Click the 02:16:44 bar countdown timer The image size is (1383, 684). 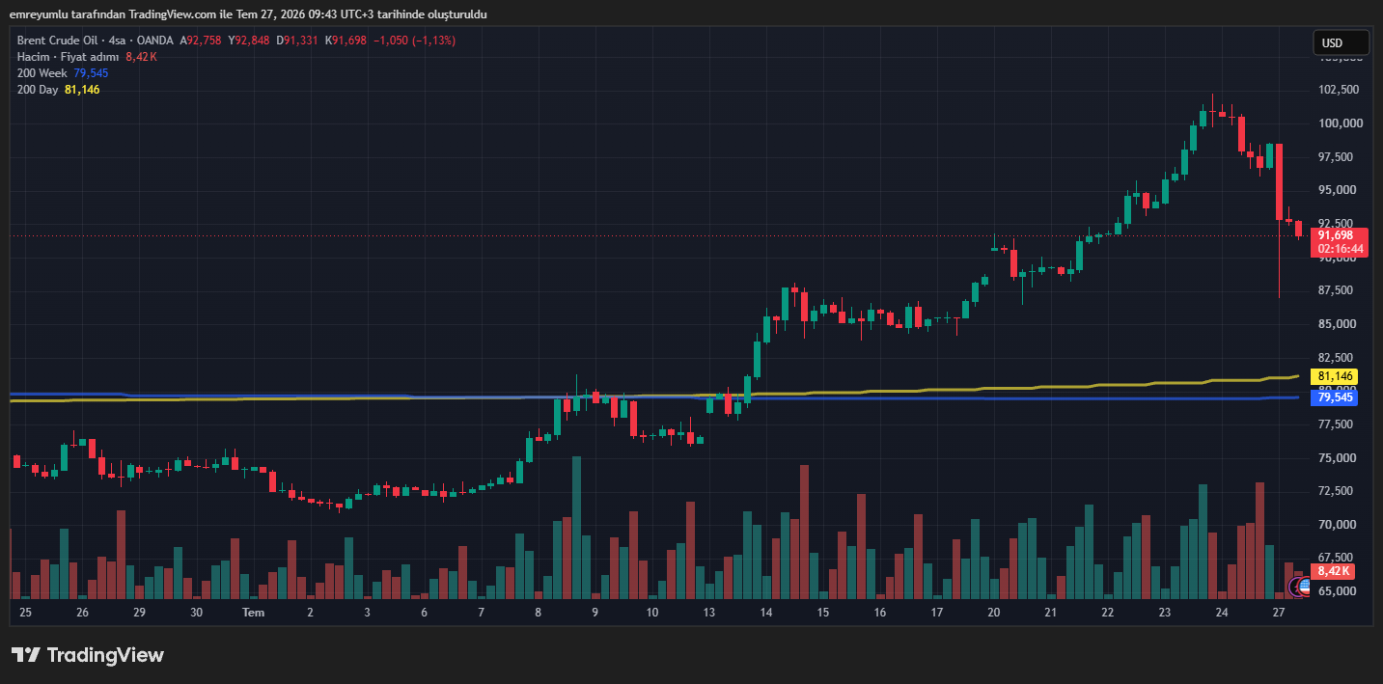1339,250
